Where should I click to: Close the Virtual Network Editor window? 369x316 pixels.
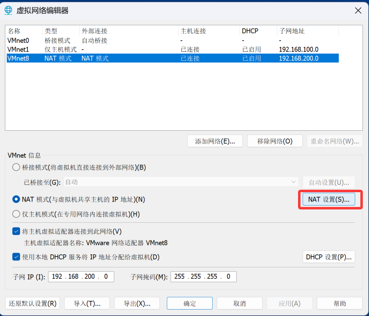click(358, 10)
